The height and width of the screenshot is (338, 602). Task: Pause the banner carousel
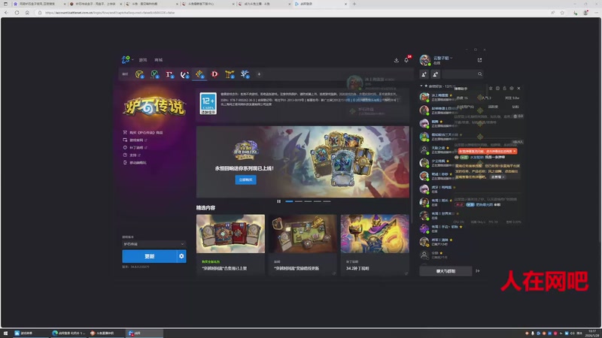click(x=278, y=201)
